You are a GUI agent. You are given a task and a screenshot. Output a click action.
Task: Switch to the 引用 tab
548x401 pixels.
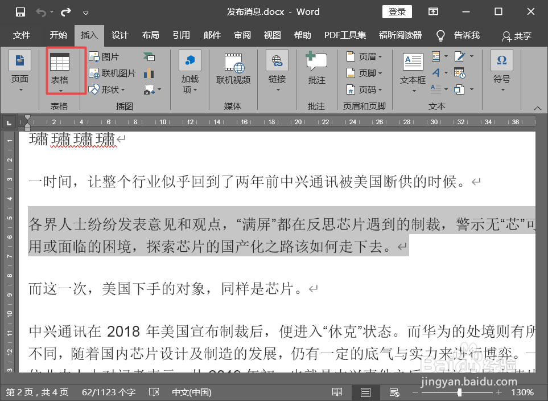[x=182, y=35]
